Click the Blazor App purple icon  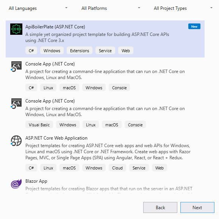click(x=16, y=184)
